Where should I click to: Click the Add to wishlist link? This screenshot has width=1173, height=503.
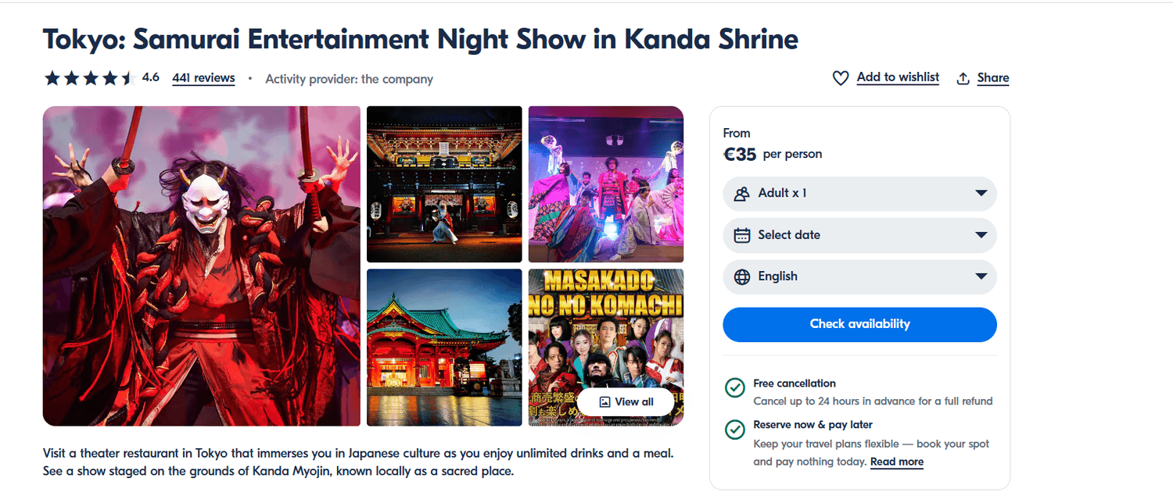coord(898,77)
